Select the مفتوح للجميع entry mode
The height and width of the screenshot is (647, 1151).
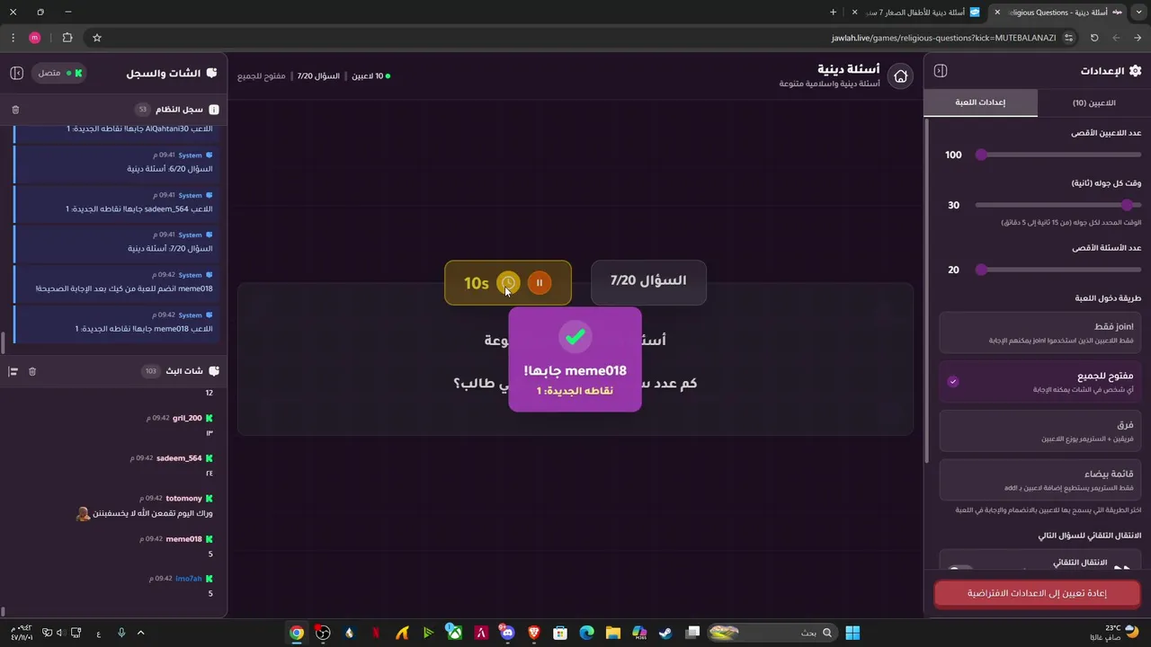[1040, 382]
